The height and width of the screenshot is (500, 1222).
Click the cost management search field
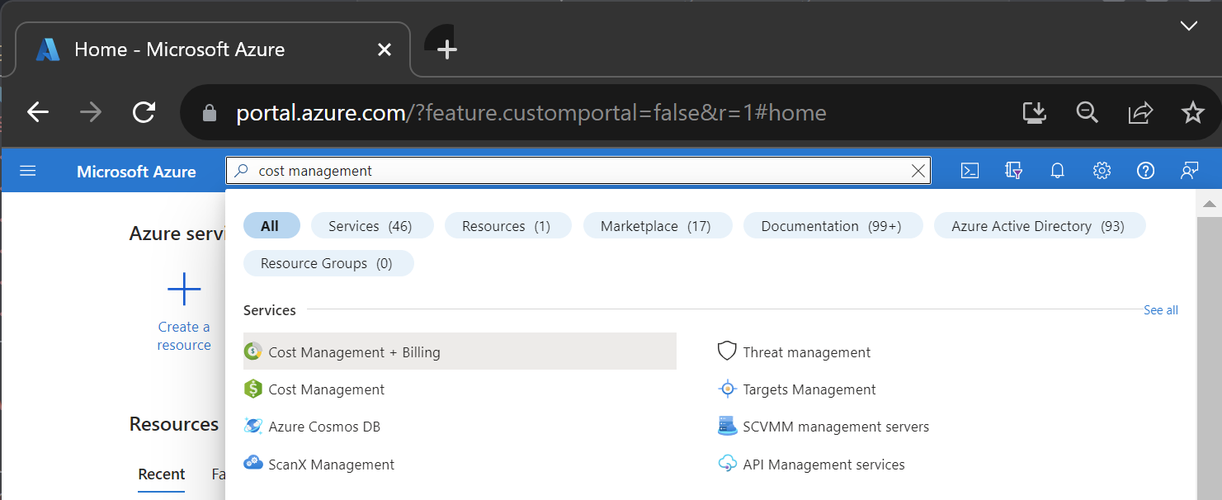coord(578,171)
